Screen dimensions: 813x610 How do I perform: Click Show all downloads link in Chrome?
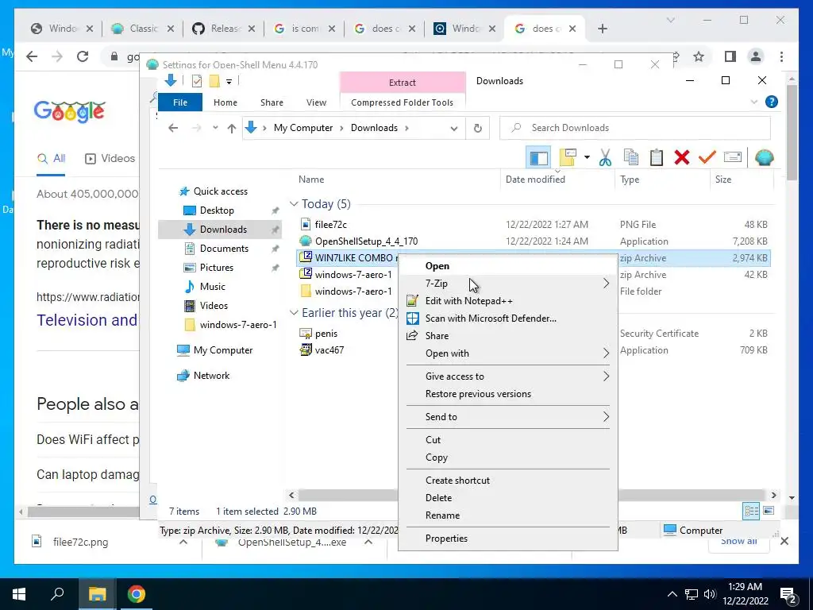pos(738,542)
